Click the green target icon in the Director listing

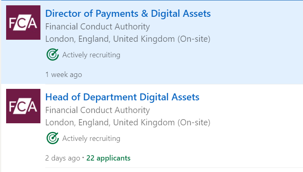coord(53,54)
